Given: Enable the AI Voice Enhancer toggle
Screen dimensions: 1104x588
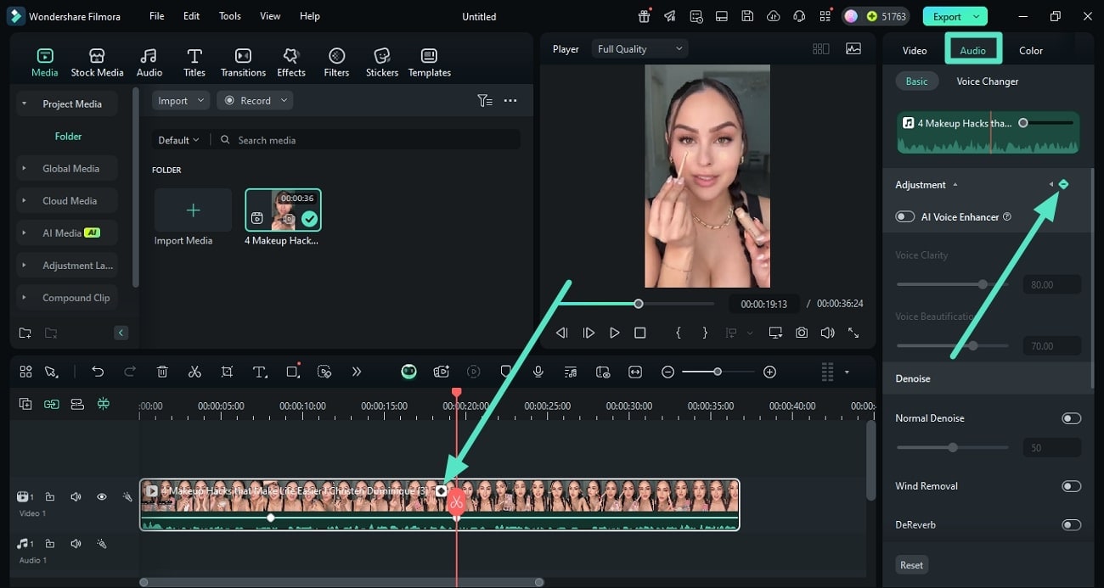Looking at the screenshot, I should (x=904, y=216).
